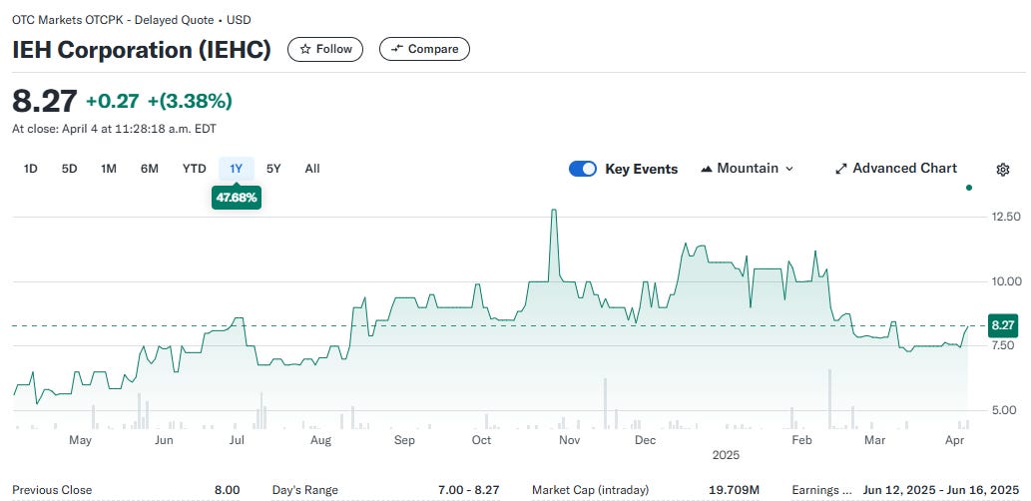Click the At close timestamp text
This screenshot has height=501, width=1031.
click(115, 129)
